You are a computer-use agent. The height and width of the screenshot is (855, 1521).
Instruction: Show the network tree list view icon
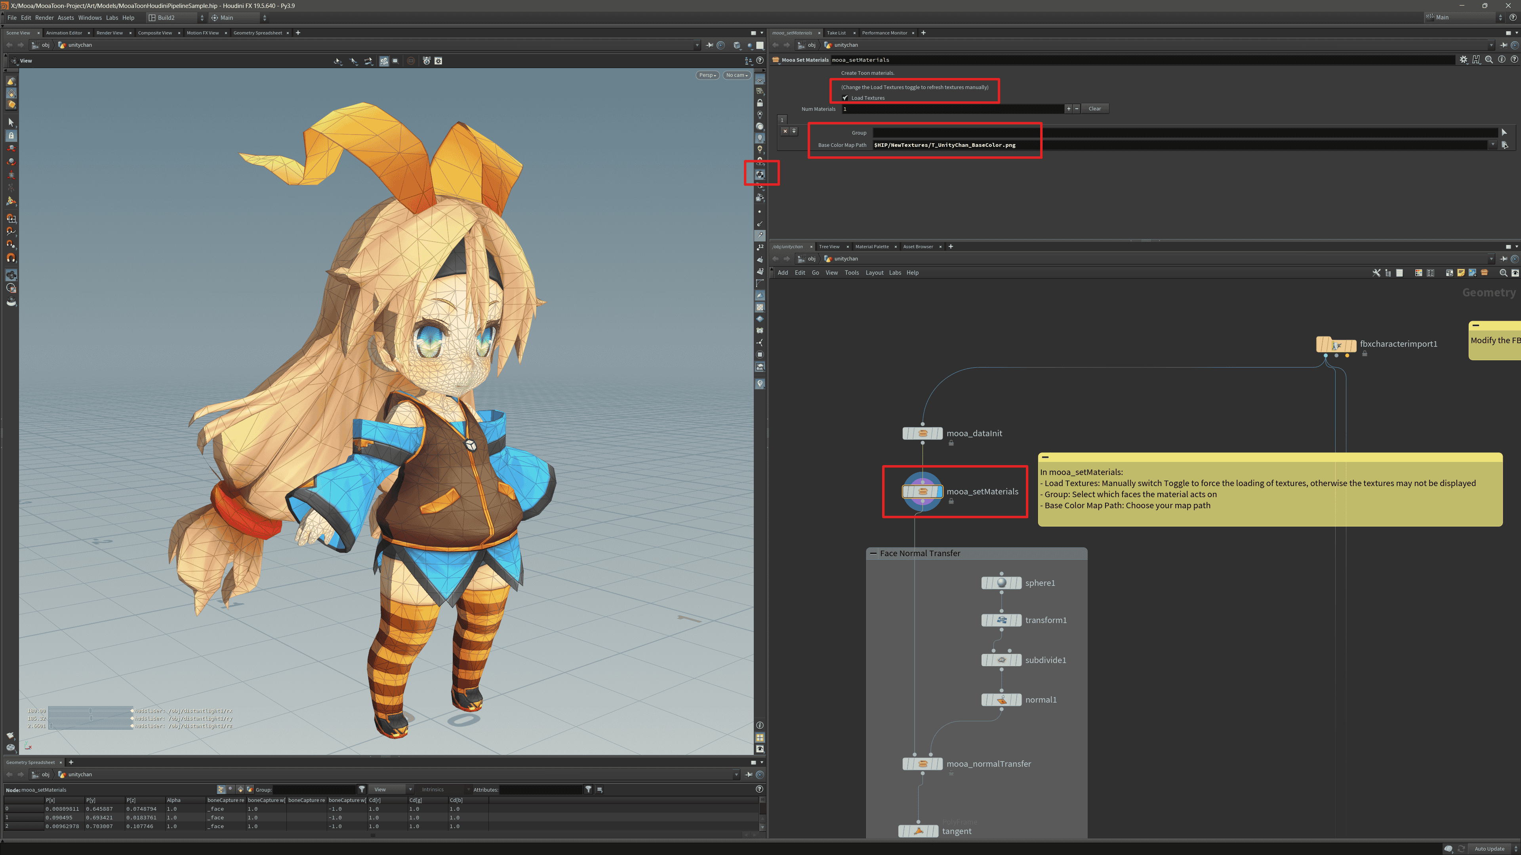1388,273
